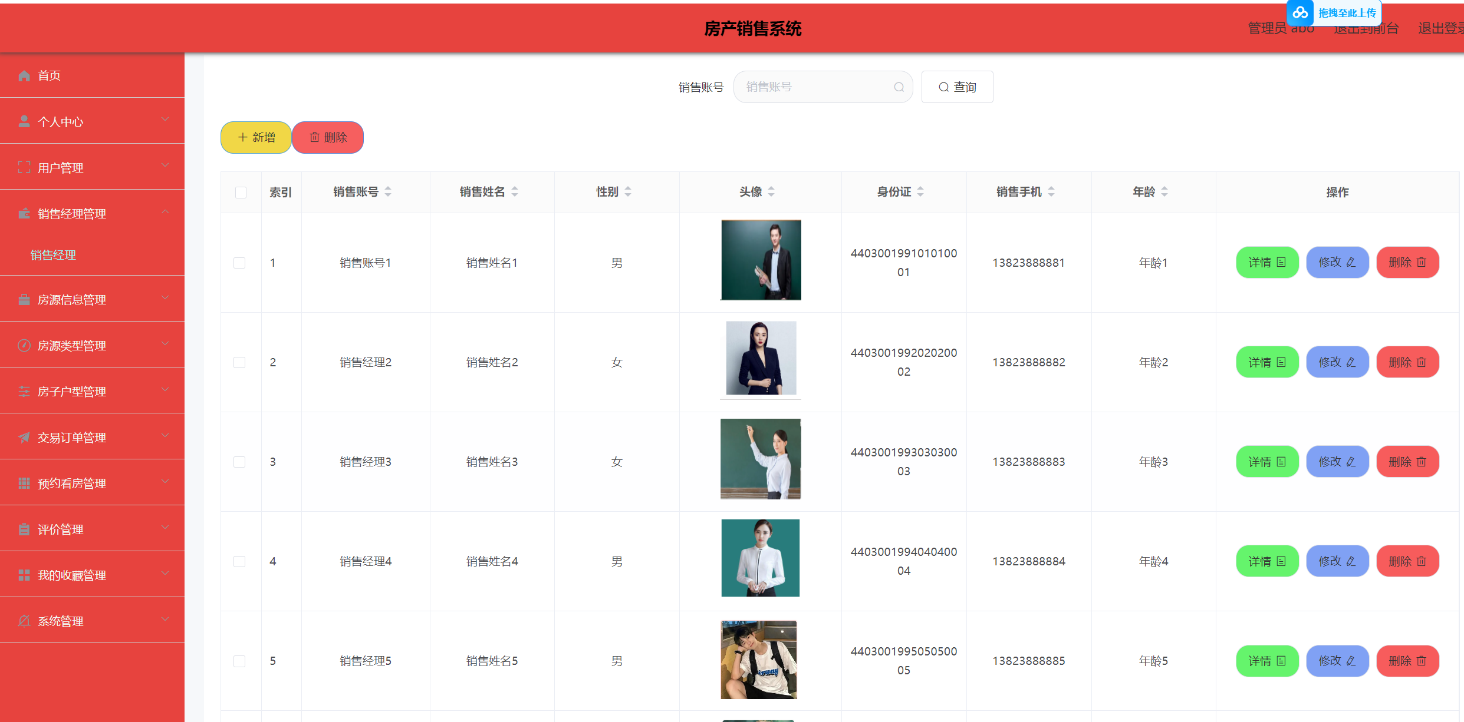
Task: Expand the 房子户型管理 menu chevron
Action: click(165, 389)
